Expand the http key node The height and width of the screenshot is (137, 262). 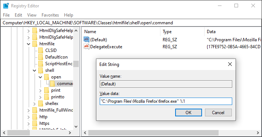tap(29, 117)
